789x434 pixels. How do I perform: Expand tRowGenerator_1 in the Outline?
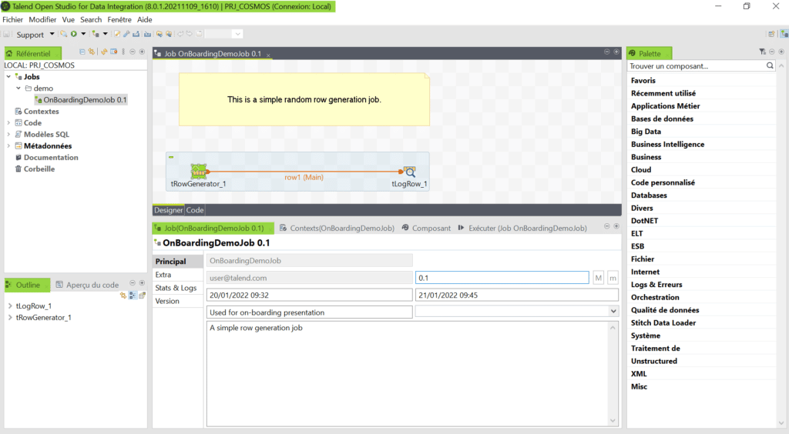(x=10, y=317)
